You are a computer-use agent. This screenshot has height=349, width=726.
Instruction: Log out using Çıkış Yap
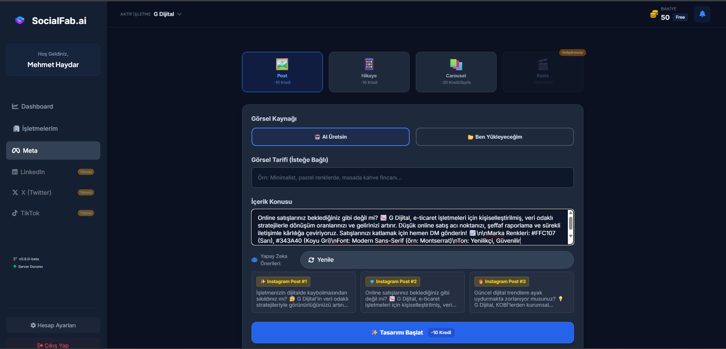point(53,345)
